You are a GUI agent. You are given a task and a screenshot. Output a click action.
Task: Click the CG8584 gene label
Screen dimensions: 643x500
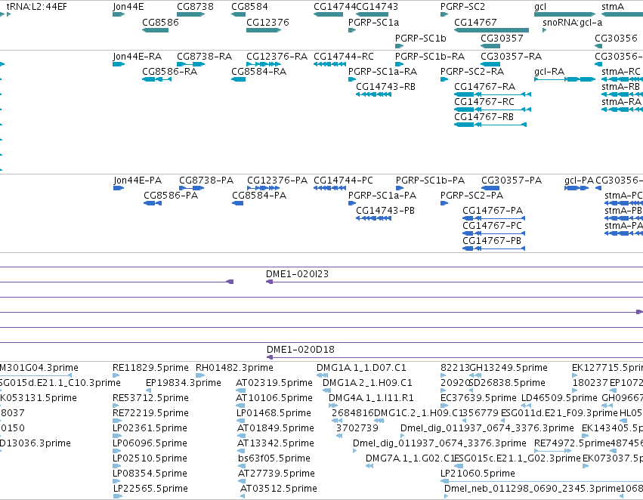[249, 7]
